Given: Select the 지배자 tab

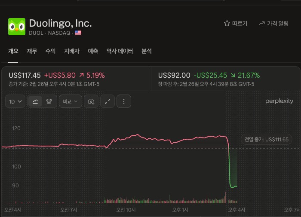Looking at the screenshot, I should click(72, 51).
